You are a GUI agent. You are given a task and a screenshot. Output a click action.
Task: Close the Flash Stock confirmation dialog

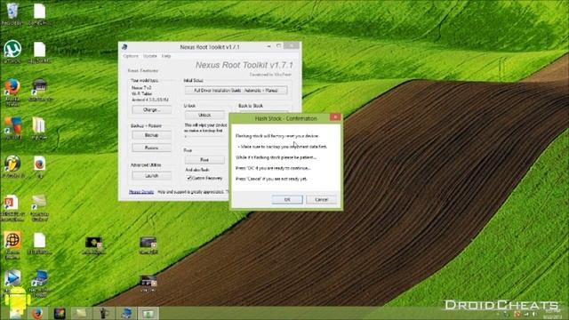click(335, 117)
